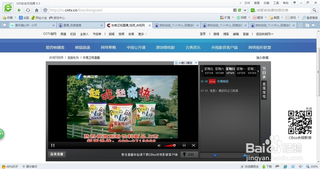Click the search box with 城管被指雇地痞收费
This screenshot has width=320, height=169.
(283, 10)
